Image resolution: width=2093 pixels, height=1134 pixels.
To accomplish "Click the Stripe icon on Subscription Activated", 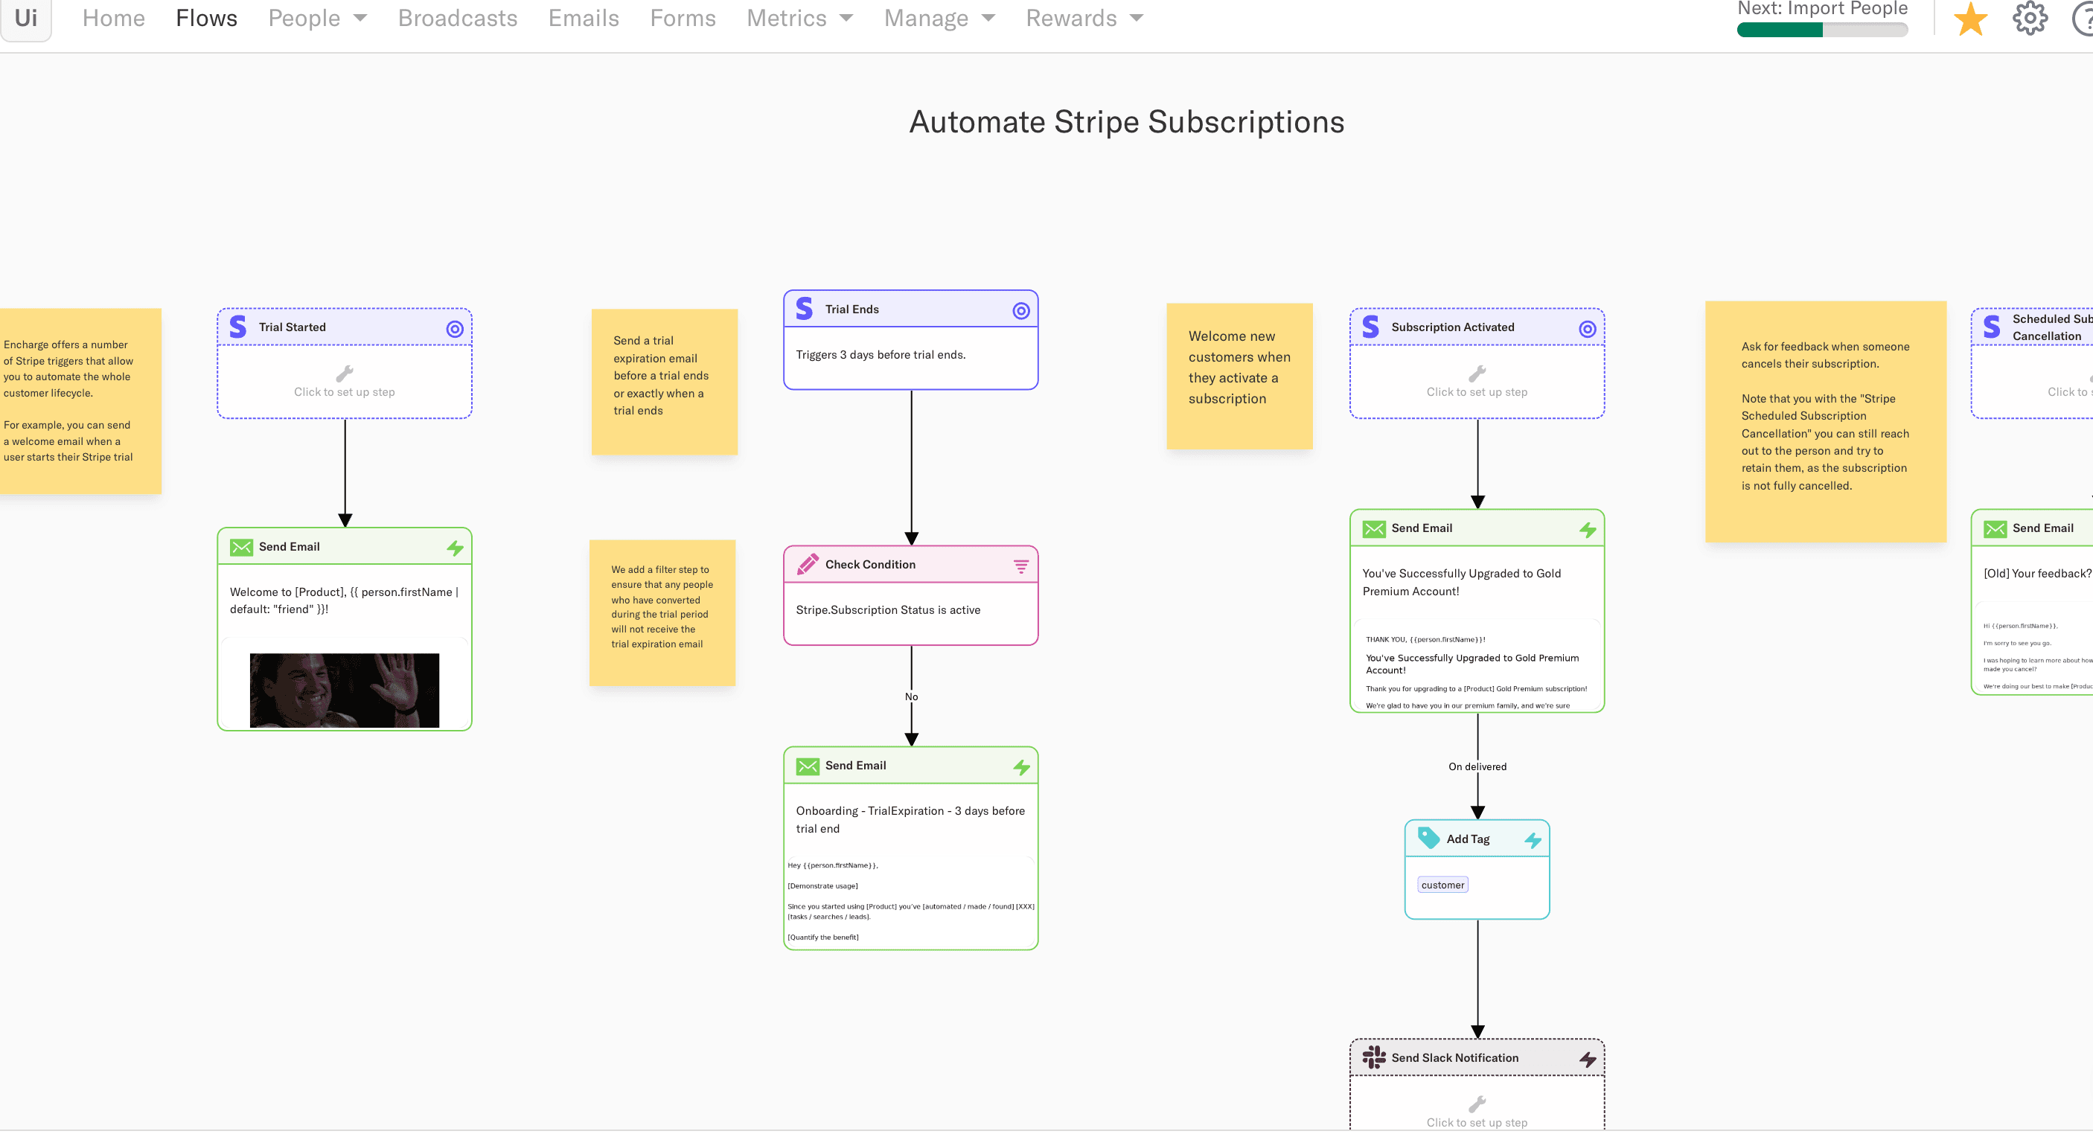I will (1371, 327).
